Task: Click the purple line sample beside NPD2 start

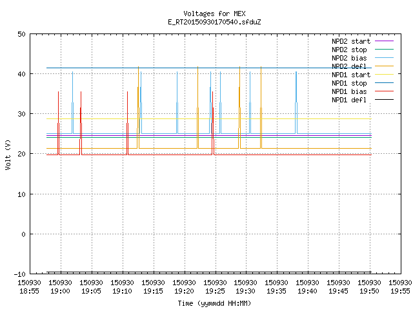Action: click(x=385, y=41)
